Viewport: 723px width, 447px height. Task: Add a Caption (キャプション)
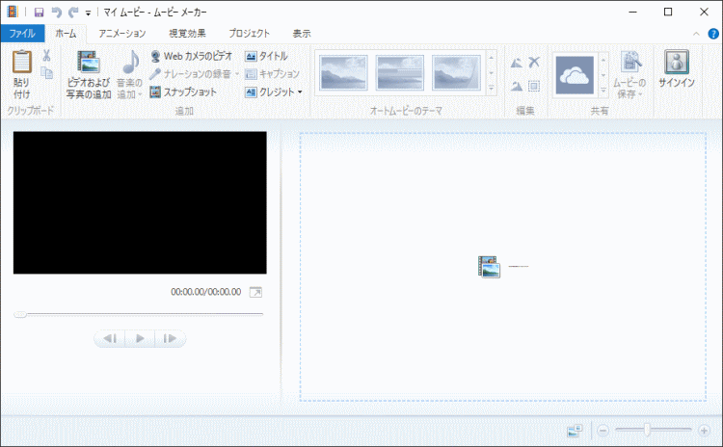tap(272, 74)
